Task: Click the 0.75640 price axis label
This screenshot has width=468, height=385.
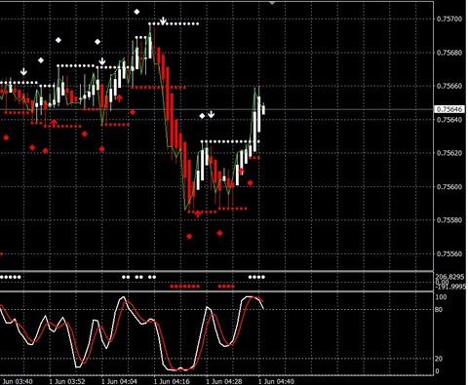Action: coord(449,120)
